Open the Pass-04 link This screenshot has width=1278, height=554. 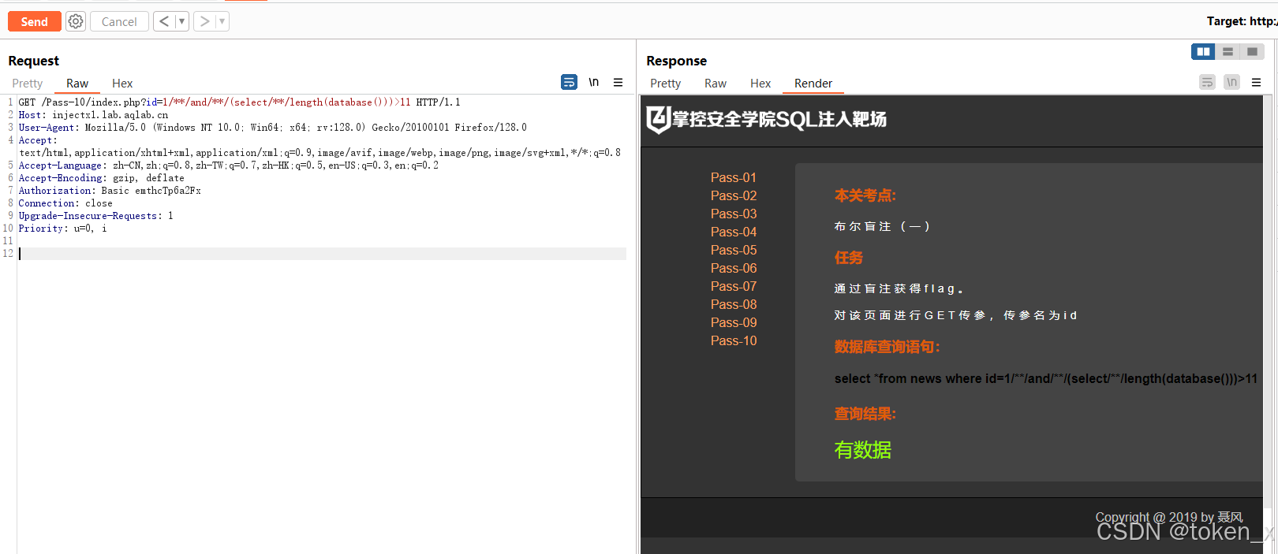coord(733,232)
